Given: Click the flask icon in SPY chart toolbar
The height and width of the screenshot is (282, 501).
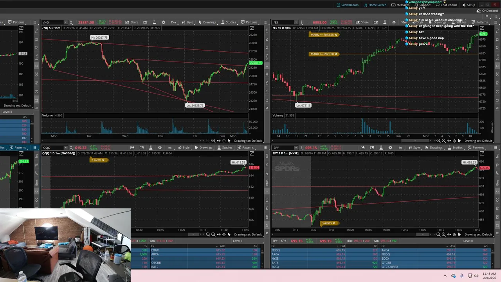Looking at the screenshot, I should (381, 148).
